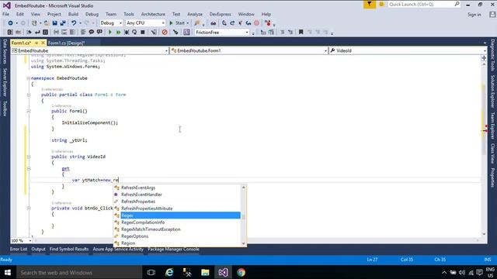This screenshot has width=497, height=279.
Task: Click the red record circle icon
Action: click(257, 23)
